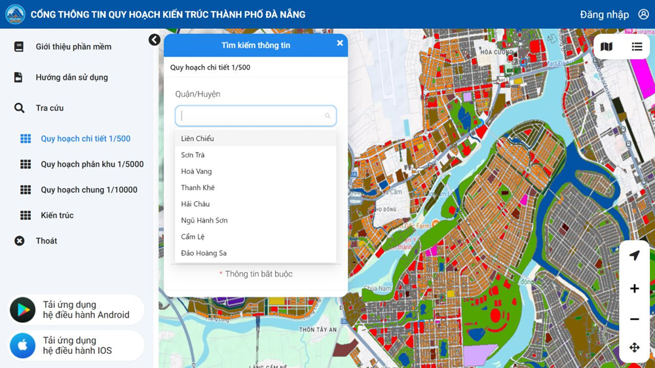Click the pan/move map icon

click(635, 348)
